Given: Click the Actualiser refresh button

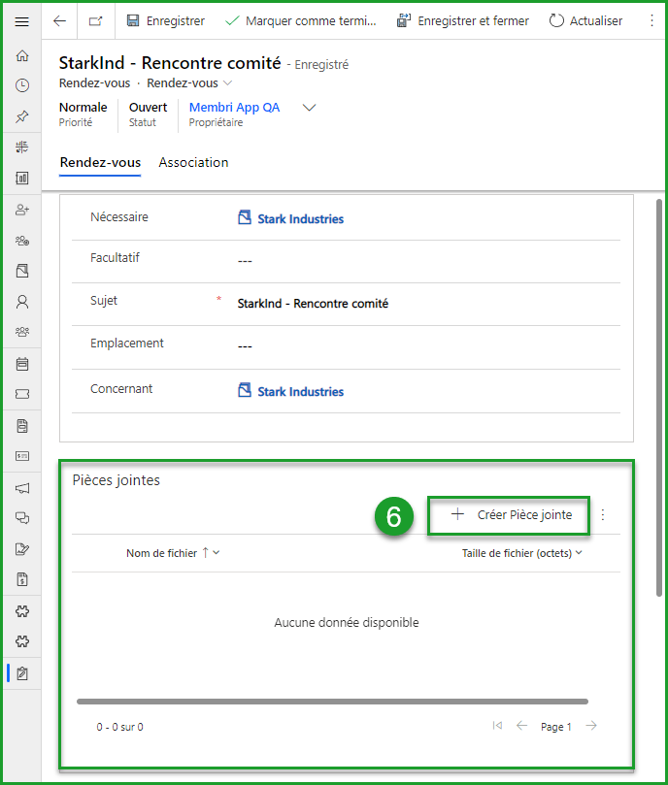Looking at the screenshot, I should pyautogui.click(x=585, y=20).
